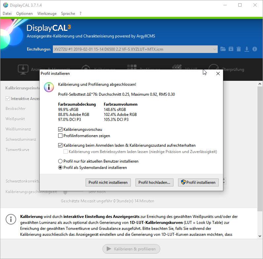Viewport: 263px width, 259px height.
Task: Click Profil nicht installieren button
Action: [x=108, y=182]
